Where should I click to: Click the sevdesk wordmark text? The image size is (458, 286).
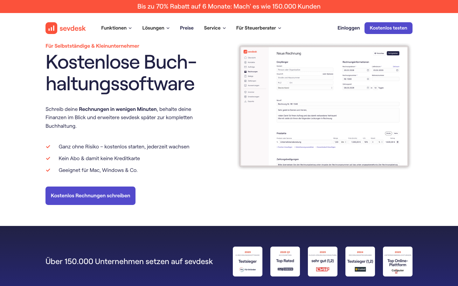(73, 28)
